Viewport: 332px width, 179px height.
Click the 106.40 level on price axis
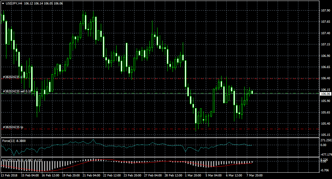pos(325,78)
